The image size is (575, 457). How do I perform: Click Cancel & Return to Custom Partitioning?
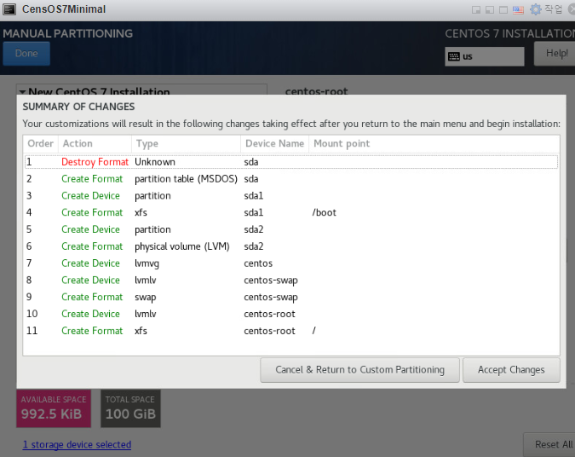tap(359, 370)
